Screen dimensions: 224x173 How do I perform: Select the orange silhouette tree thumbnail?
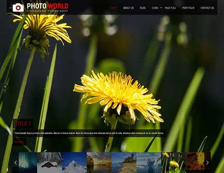[x=195, y=163]
